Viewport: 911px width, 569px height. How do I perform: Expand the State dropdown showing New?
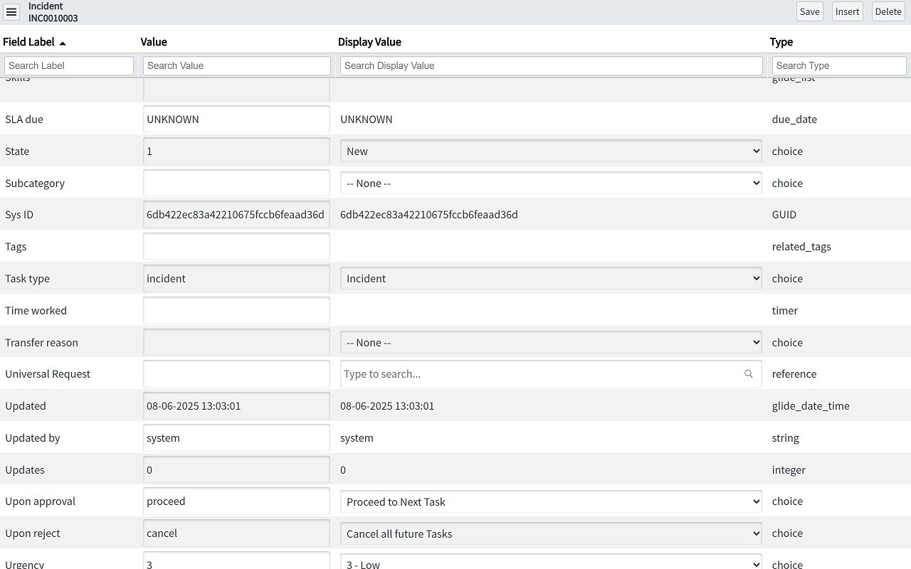click(x=550, y=151)
